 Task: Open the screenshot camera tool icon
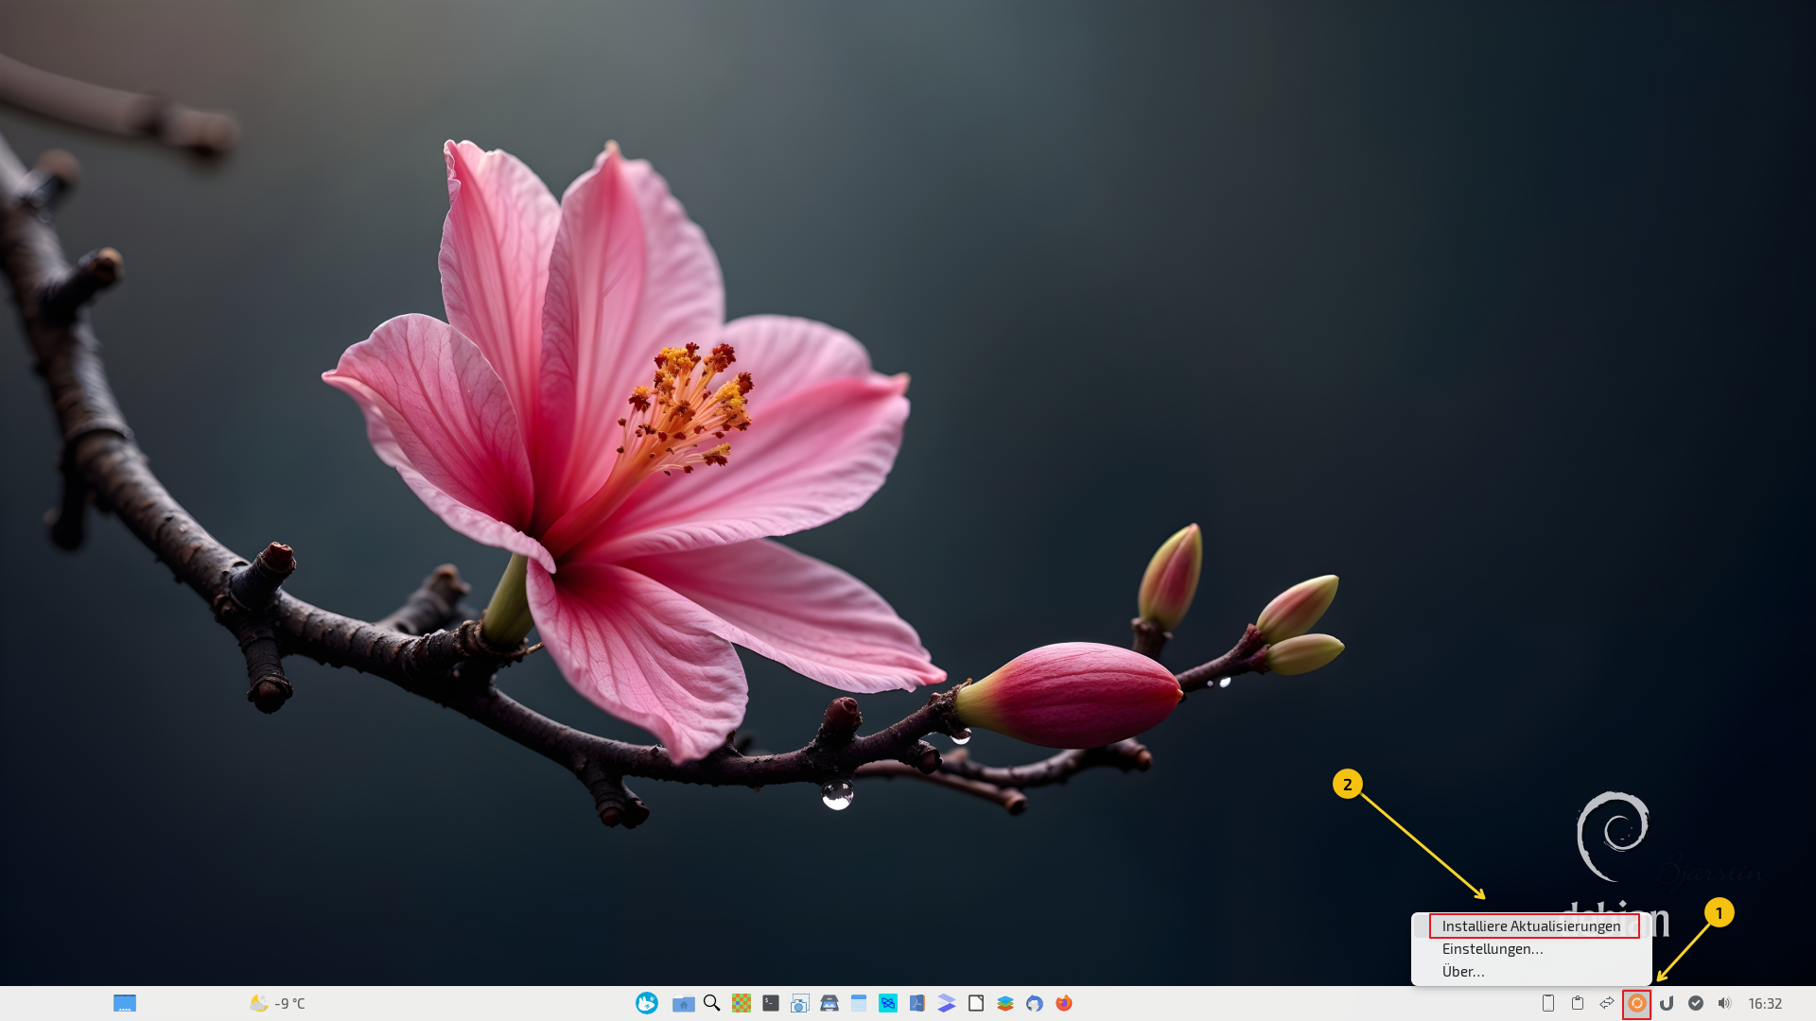(x=799, y=1003)
